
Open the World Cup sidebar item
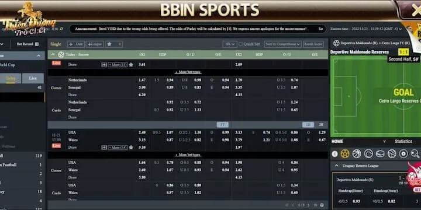[8, 65]
